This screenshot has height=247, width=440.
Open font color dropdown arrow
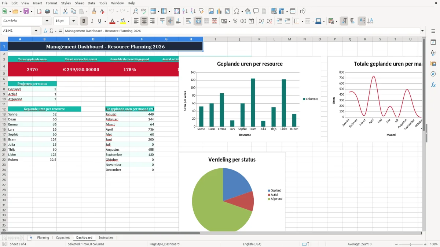point(118,21)
